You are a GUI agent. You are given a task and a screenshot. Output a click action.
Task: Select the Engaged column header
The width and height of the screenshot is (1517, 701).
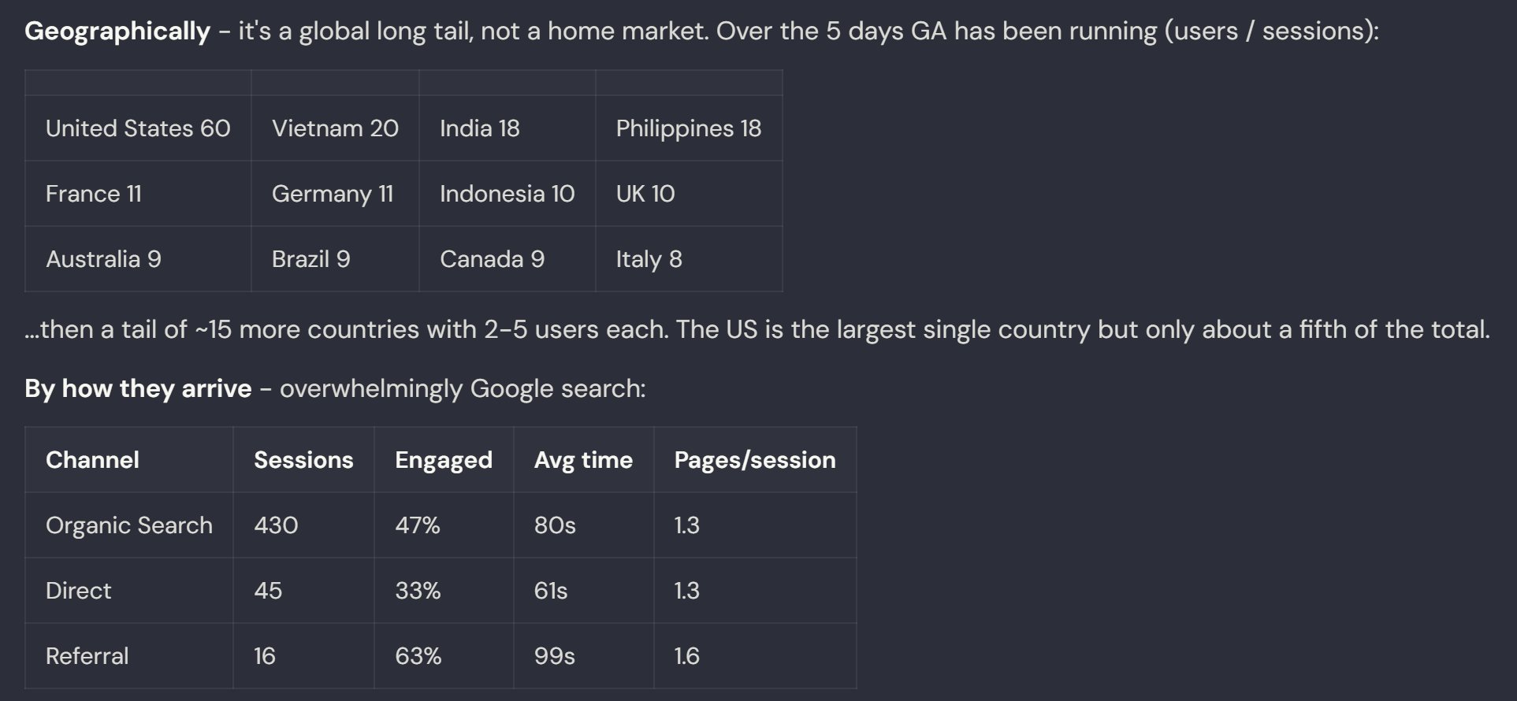coord(444,460)
